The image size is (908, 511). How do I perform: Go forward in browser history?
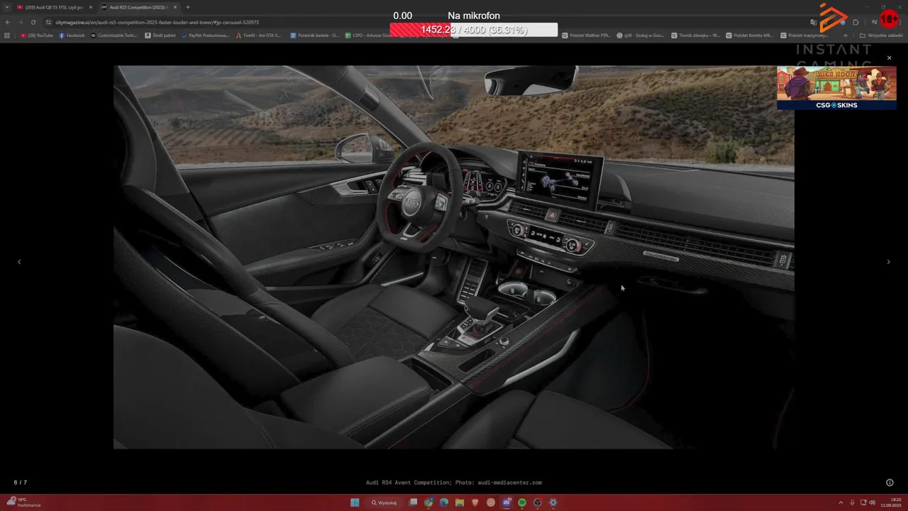[x=21, y=22]
